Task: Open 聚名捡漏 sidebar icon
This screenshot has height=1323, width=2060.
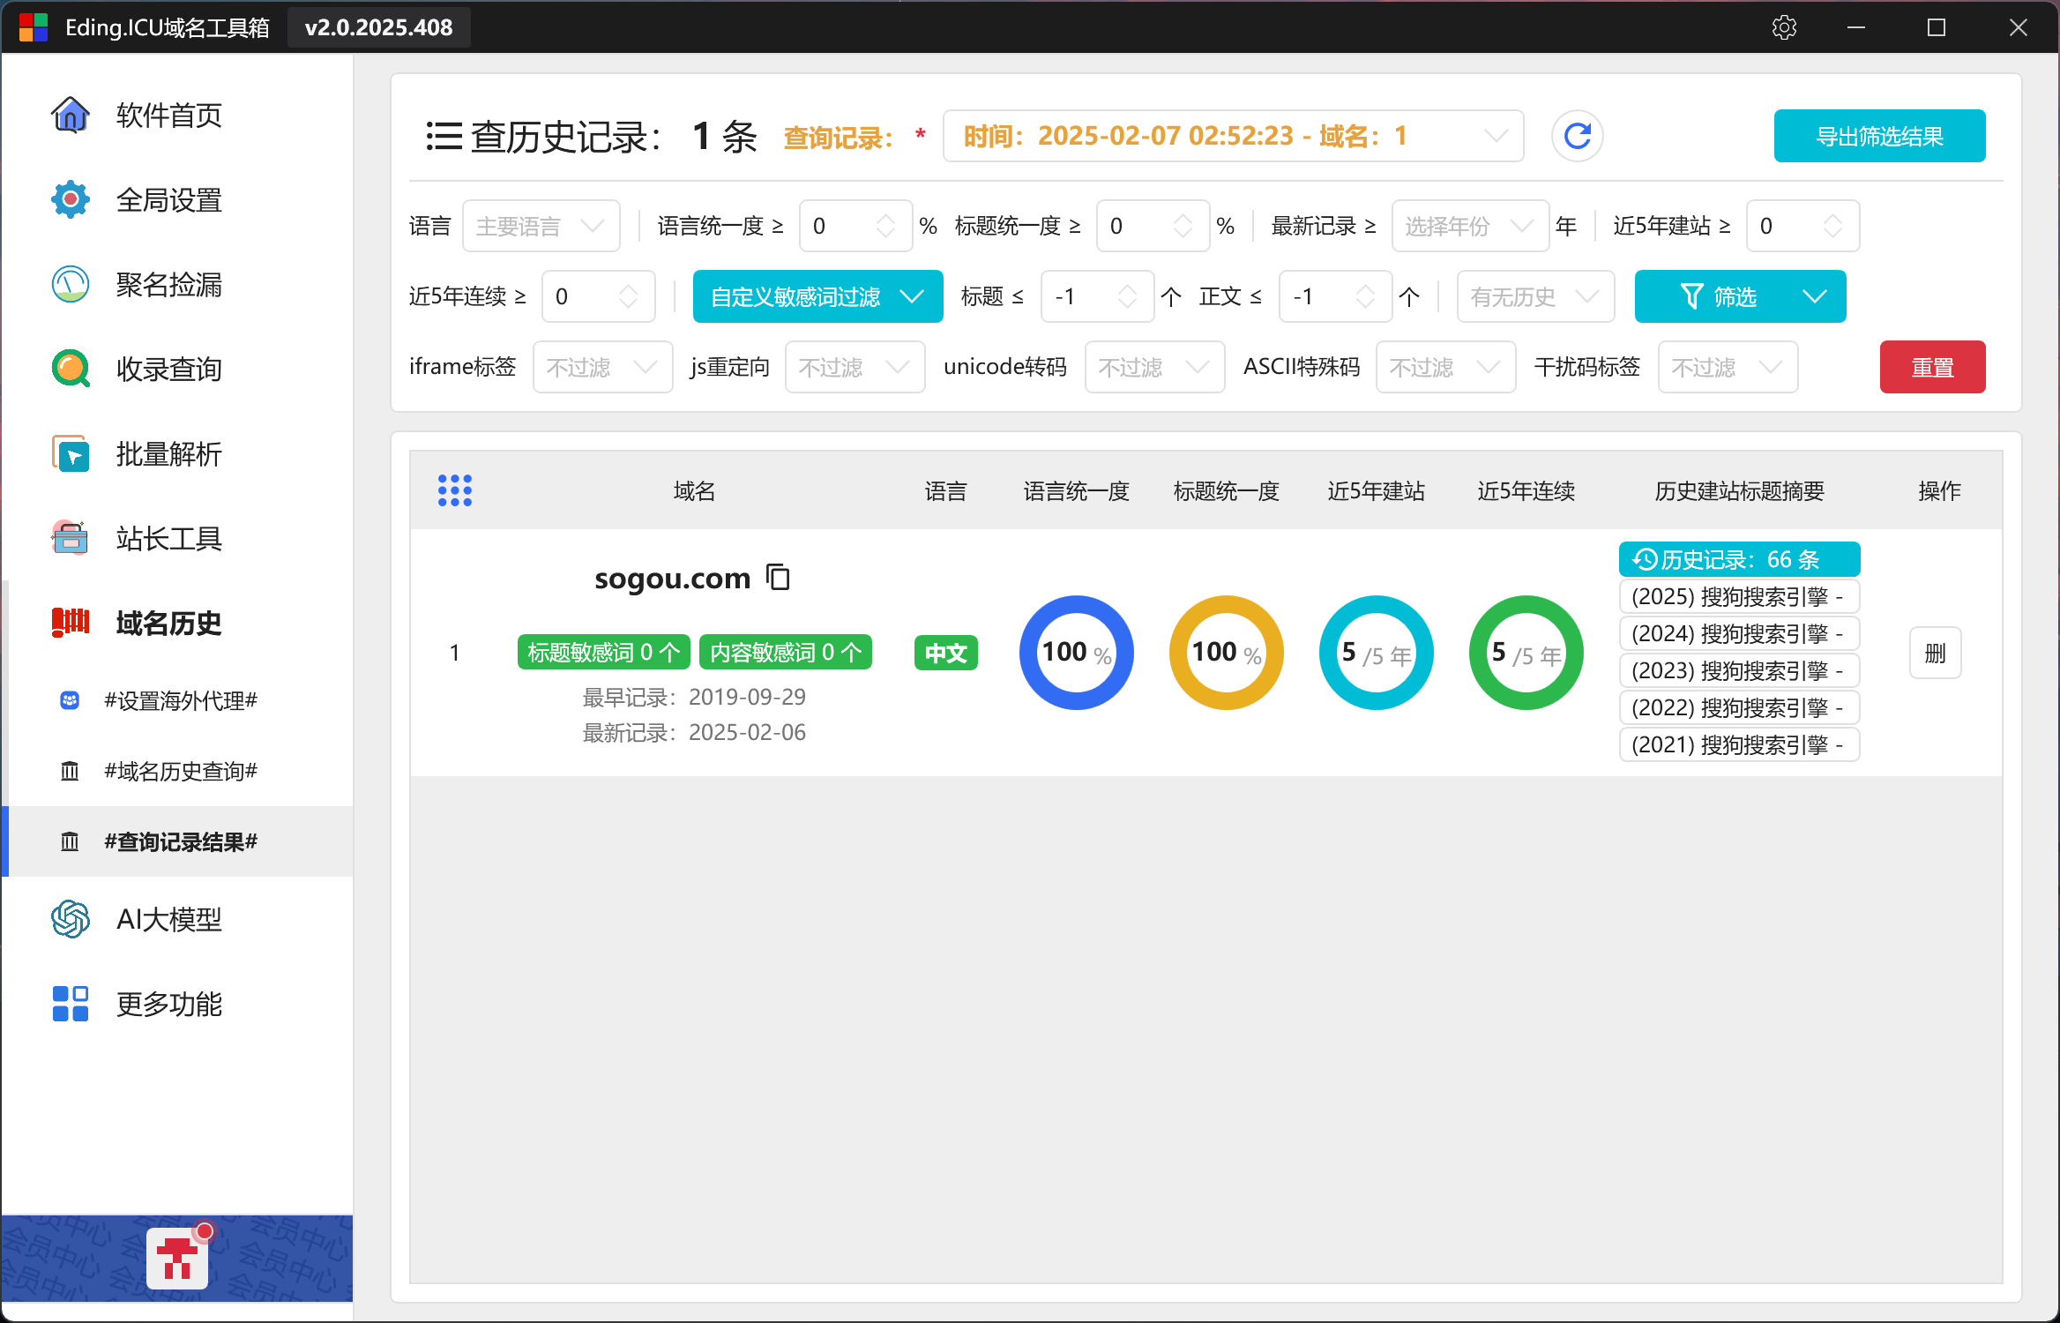Action: coord(71,284)
